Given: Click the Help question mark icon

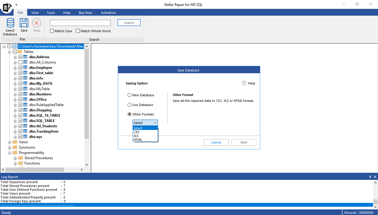Looking at the screenshot, I should point(244,83).
